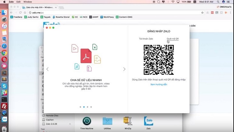Select Zalo cho máy tính browser tab
Image resolution: width=234 pixels, height=132 pixels.
(39, 7)
